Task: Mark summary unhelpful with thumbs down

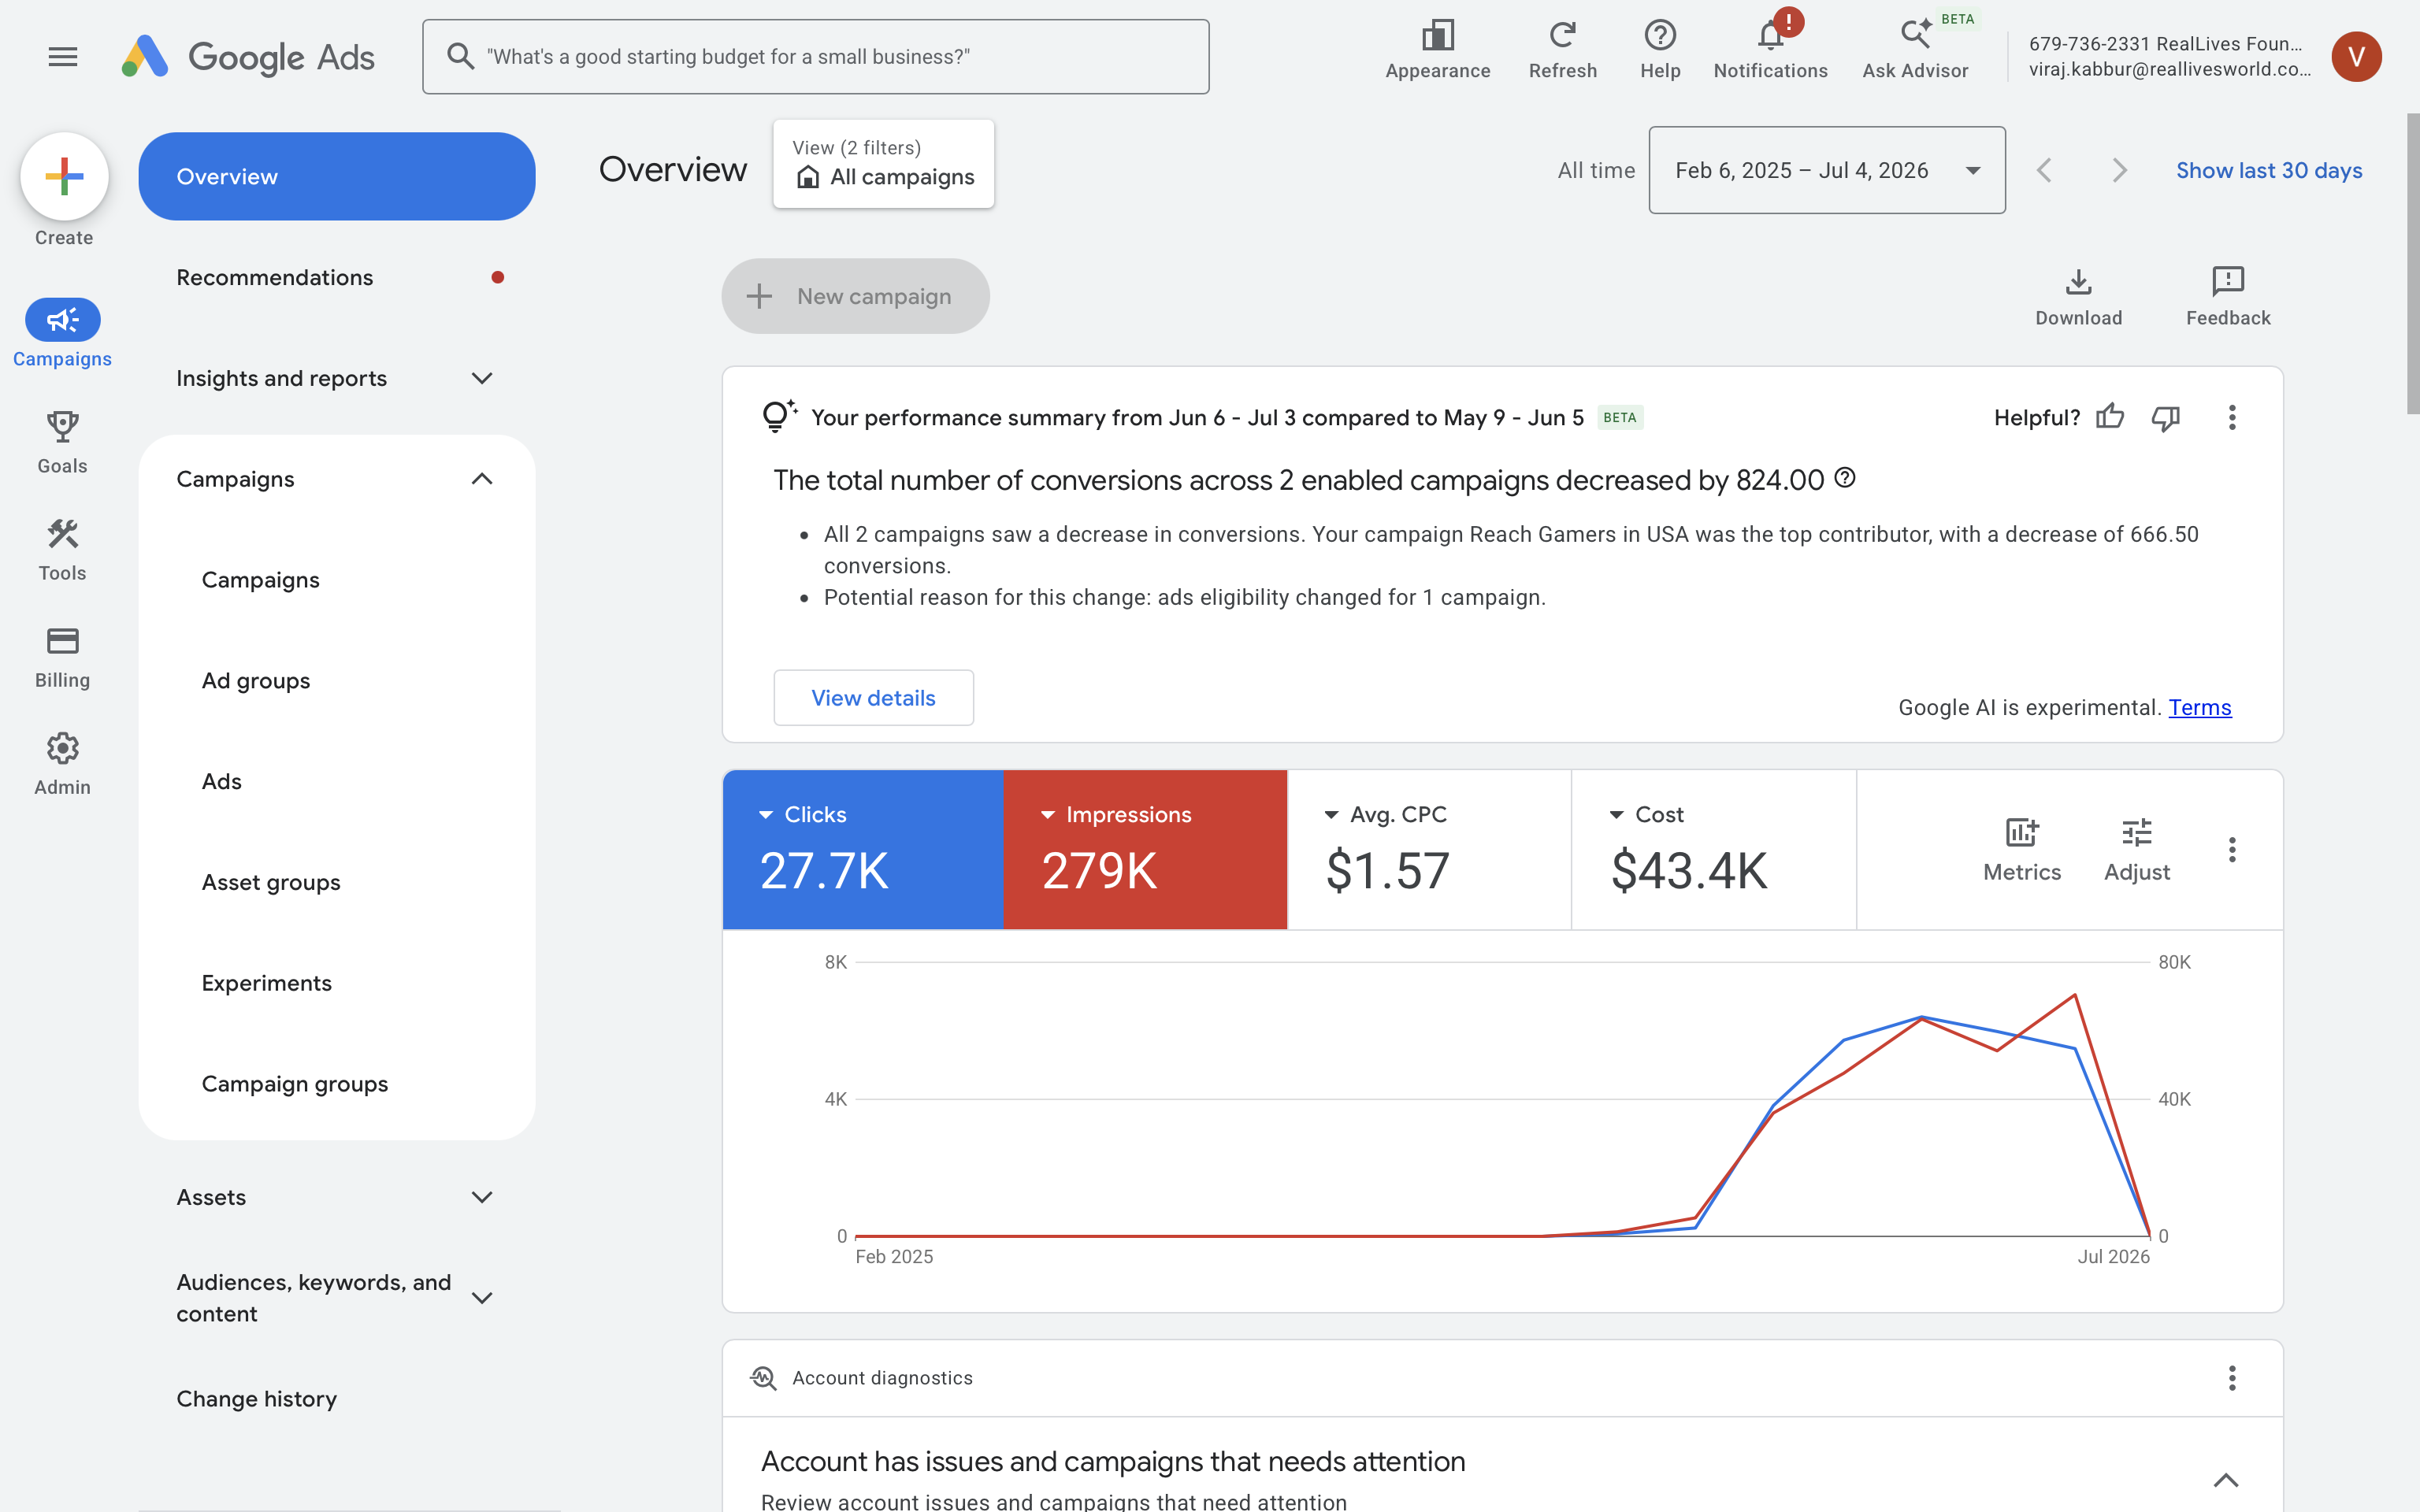Action: [x=2166, y=418]
